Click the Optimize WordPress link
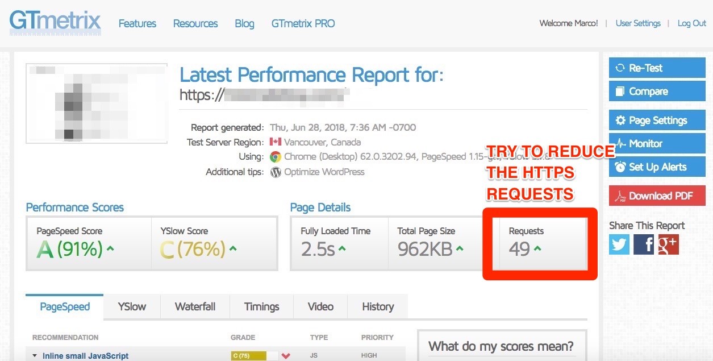713x361 pixels. (x=324, y=172)
